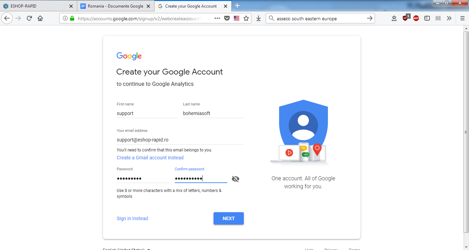Open the Downloads arrow panel
The width and height of the screenshot is (469, 250).
pos(259,19)
